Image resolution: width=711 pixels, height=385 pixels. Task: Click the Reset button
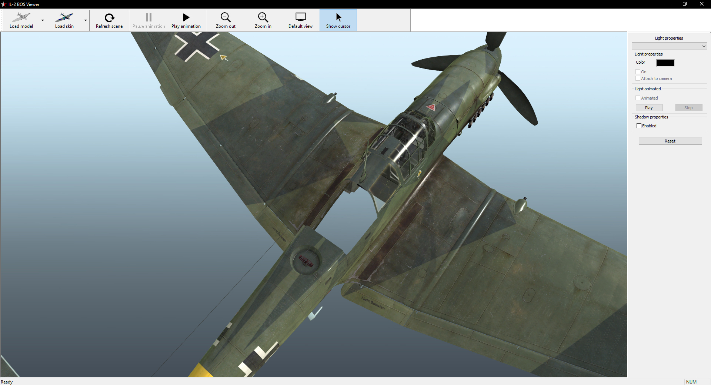(670, 141)
